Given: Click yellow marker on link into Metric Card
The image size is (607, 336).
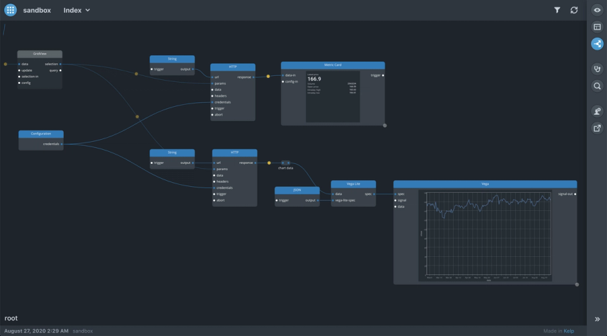Looking at the screenshot, I should click(268, 77).
